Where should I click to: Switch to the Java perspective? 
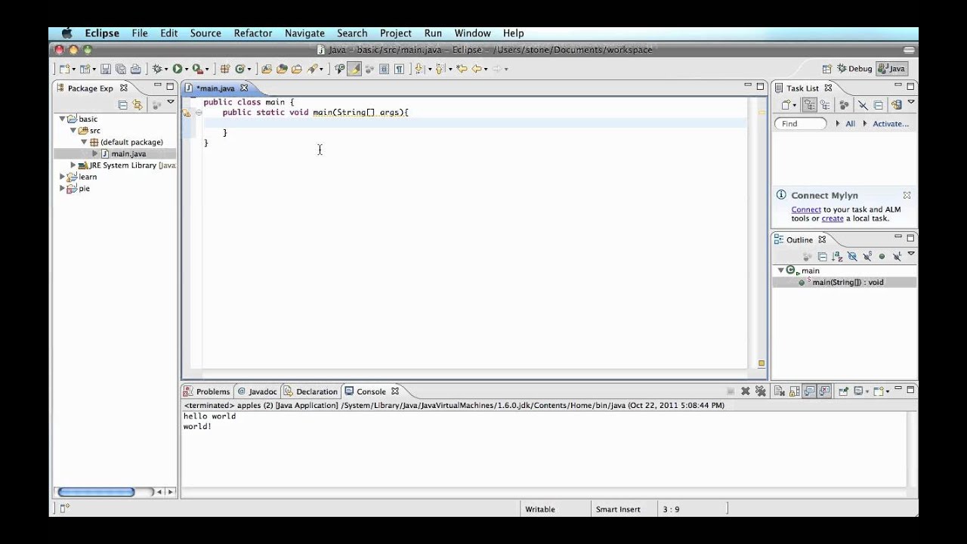(891, 69)
